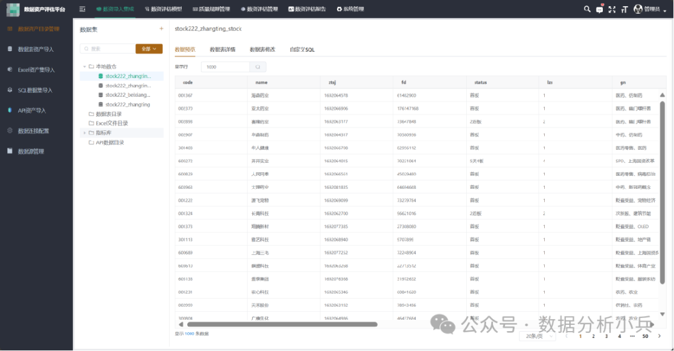Image resolution: width=674 pixels, height=351 pixels.
Task: Click the API资产导入 sidebar icon
Action: pyautogui.click(x=9, y=110)
